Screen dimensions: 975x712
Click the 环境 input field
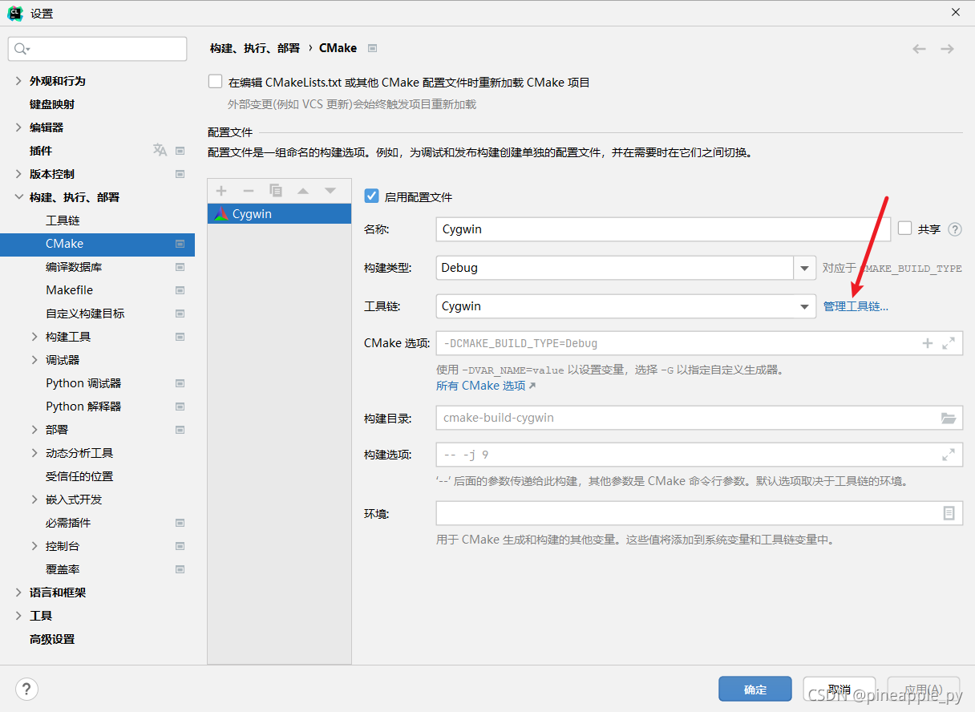coord(699,513)
